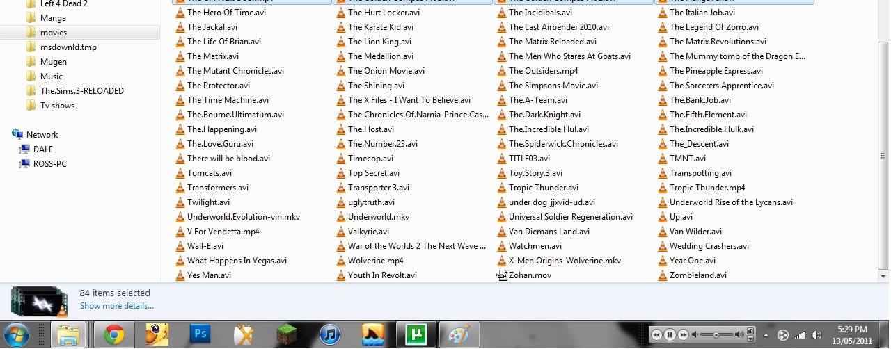
Task: Select The Pineapple Express.avi file
Action: click(716, 71)
